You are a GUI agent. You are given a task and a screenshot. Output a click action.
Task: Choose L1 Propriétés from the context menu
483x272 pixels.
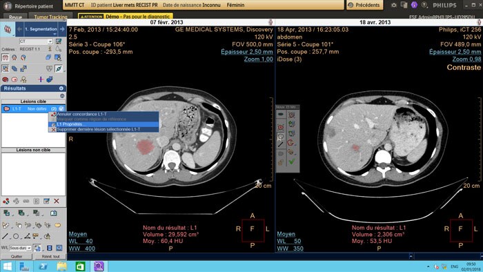coord(103,124)
